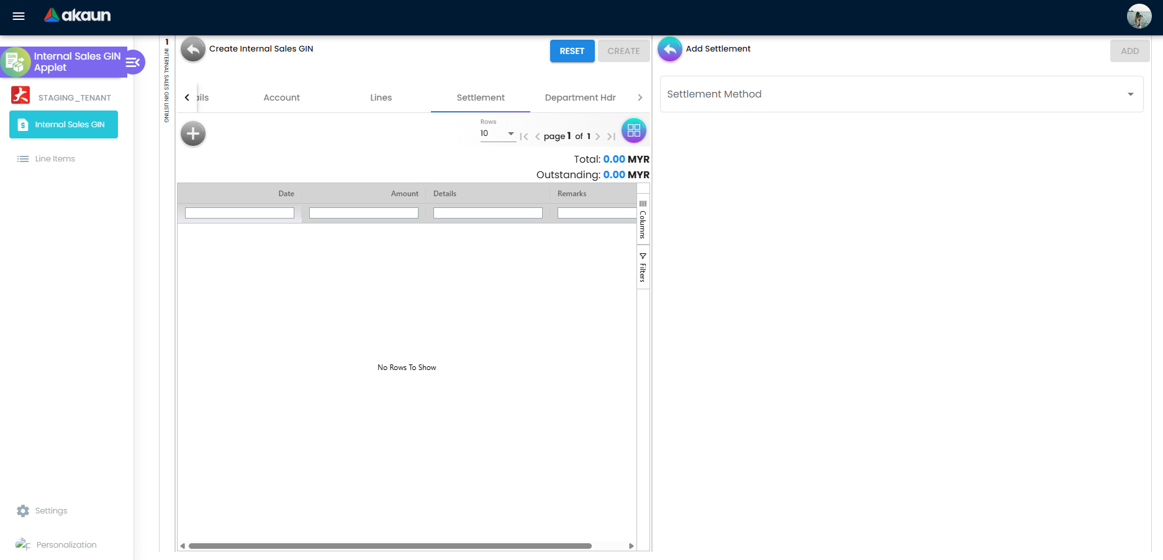
Task: Switch to the Lines tab
Action: (381, 97)
